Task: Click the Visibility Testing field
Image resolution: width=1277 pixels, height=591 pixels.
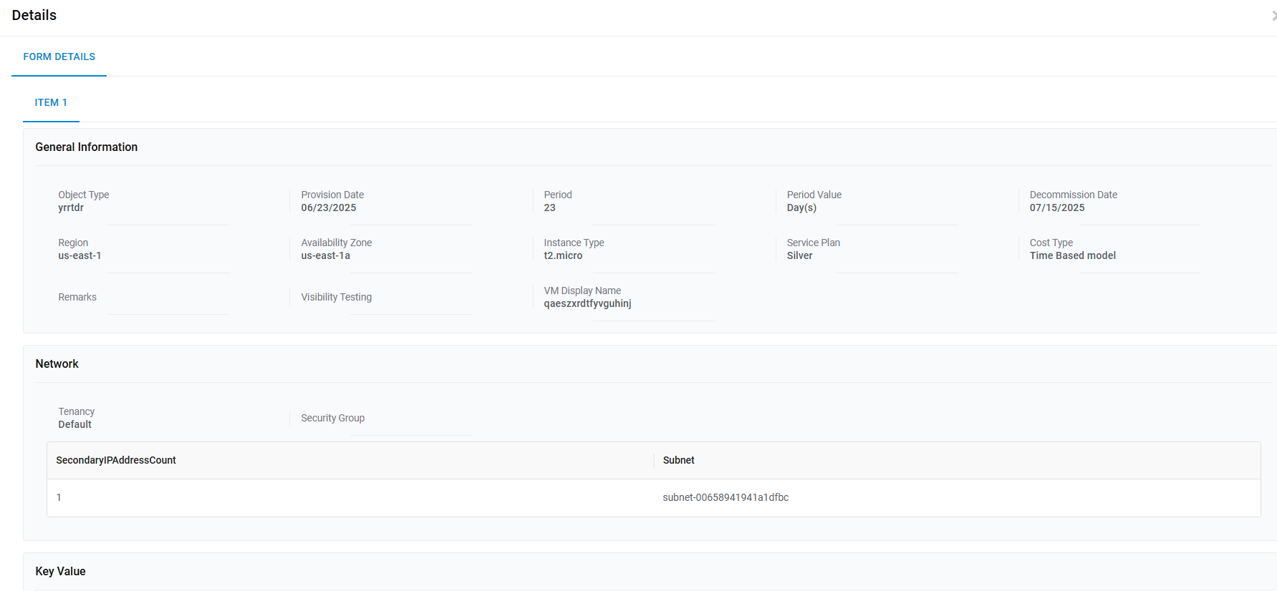Action: [337, 298]
